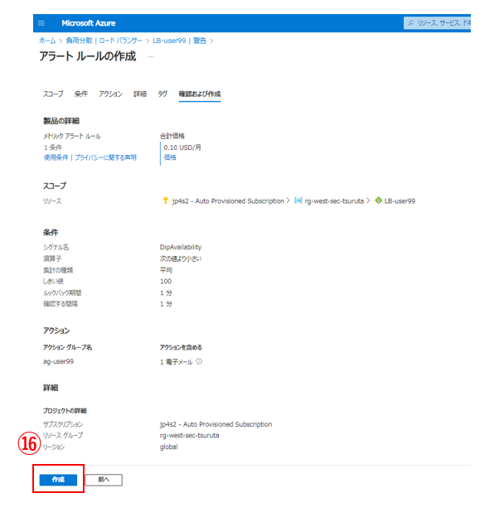
Task: Click the subscription key icon
Action: click(165, 201)
